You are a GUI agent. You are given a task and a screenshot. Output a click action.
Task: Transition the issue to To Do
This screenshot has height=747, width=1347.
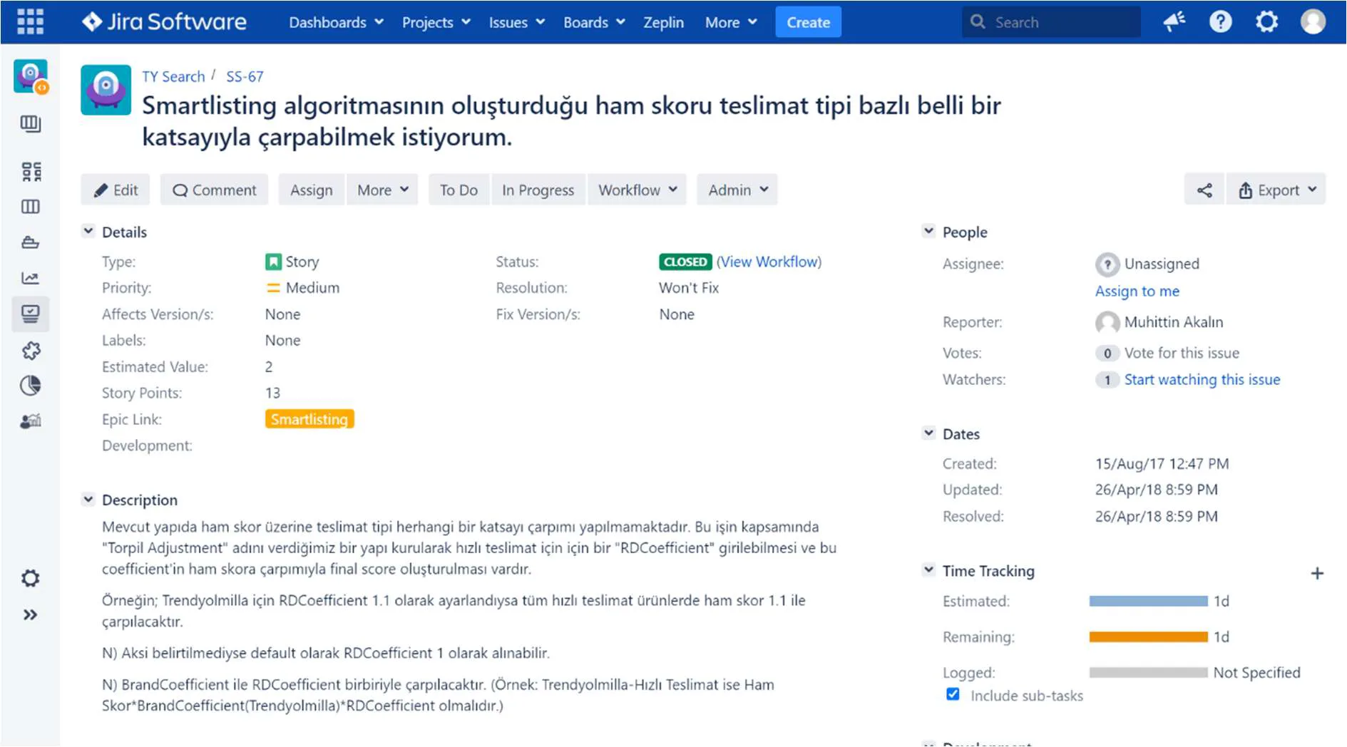pyautogui.click(x=459, y=190)
